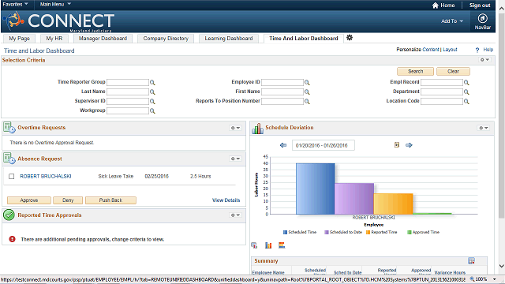505x284 pixels.
Task: Open the Manager Dashboard tab
Action: (103, 39)
